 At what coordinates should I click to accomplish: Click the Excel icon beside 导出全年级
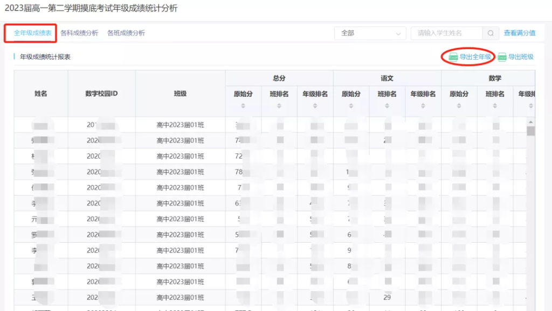[453, 57]
